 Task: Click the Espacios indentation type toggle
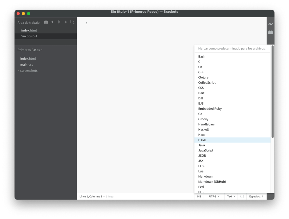(x=255, y=196)
